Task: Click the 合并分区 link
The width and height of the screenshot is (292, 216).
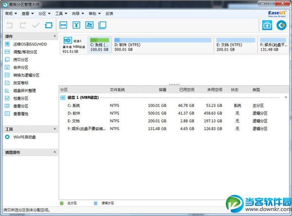Action: pyautogui.click(x=20, y=67)
